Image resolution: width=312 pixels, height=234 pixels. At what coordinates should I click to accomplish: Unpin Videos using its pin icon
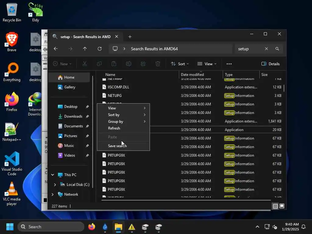pyautogui.click(x=87, y=156)
